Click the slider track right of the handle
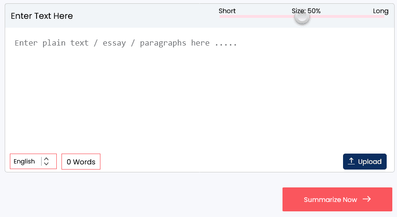The height and width of the screenshot is (217, 397). [347, 16]
